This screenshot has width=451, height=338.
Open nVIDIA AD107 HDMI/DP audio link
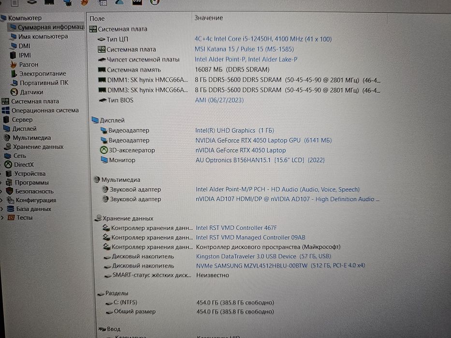[287, 199]
